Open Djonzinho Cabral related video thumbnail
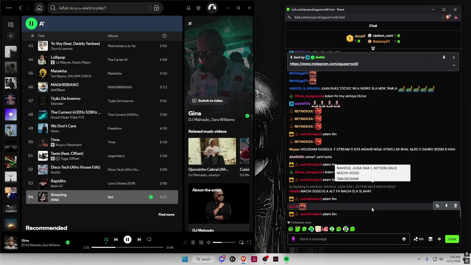This screenshot has height=265, width=471. pyautogui.click(x=212, y=151)
